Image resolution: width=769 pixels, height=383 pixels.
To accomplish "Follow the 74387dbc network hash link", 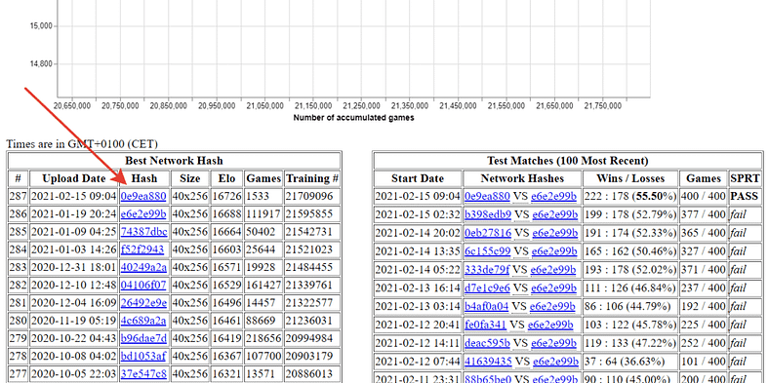I will click(143, 232).
